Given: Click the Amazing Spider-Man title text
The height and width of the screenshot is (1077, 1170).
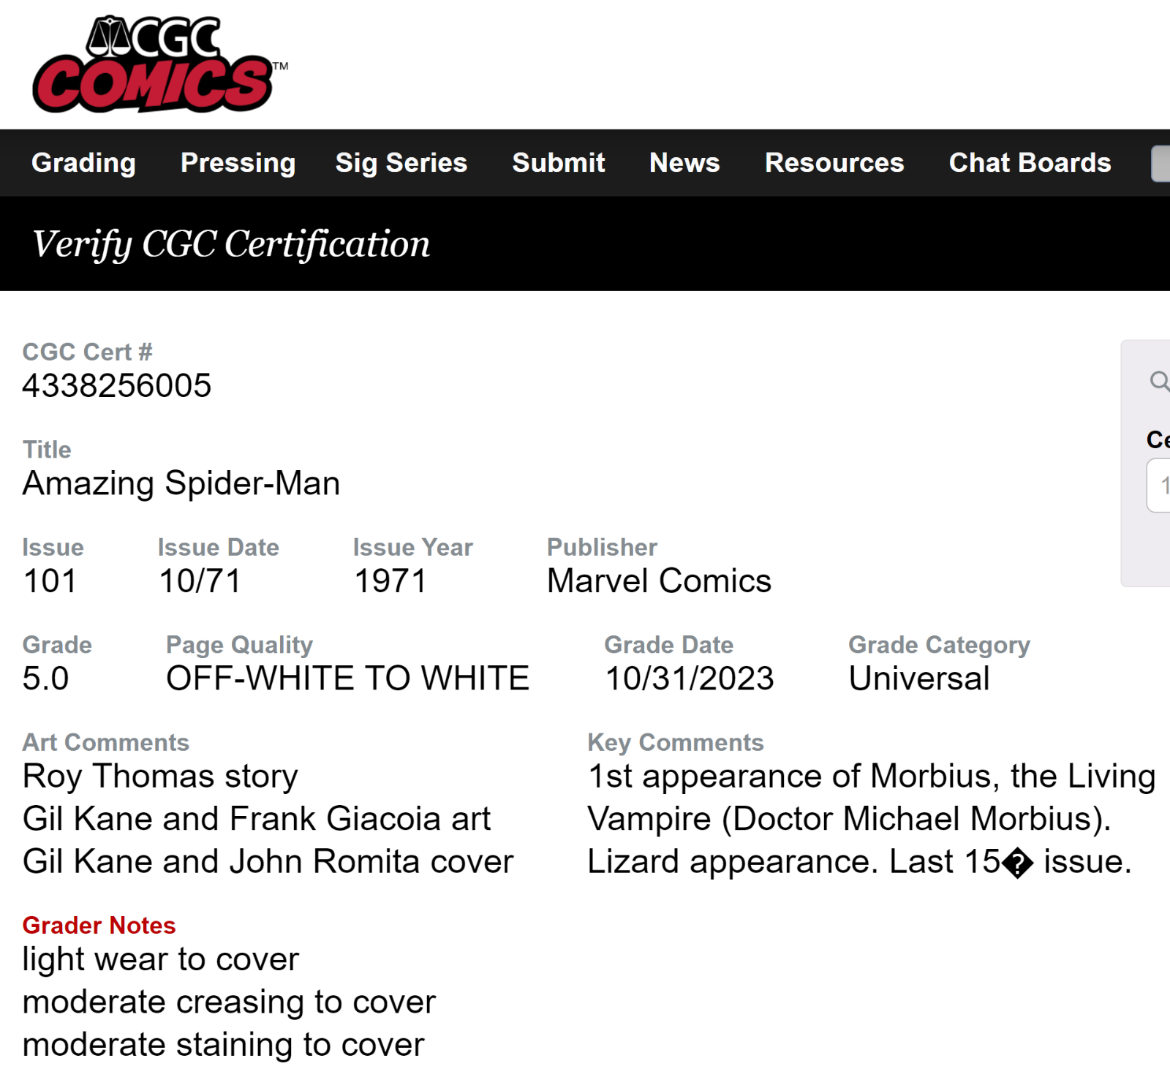Looking at the screenshot, I should tap(181, 483).
